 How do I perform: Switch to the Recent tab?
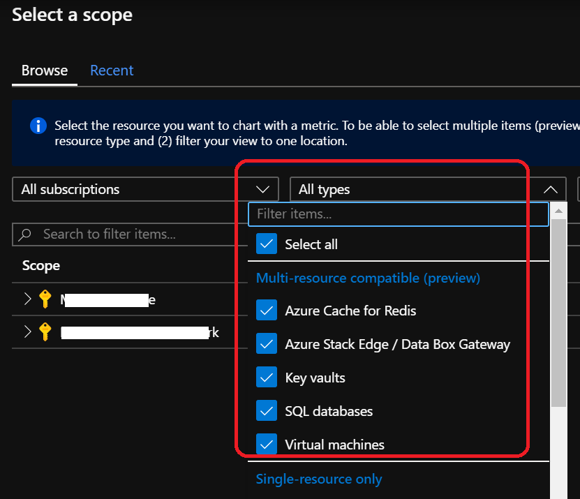112,70
